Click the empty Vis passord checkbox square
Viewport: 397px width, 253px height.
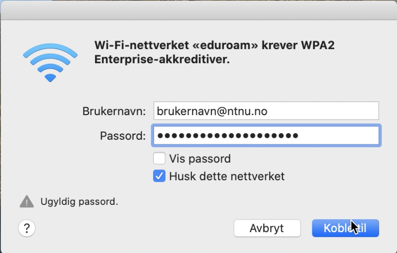pyautogui.click(x=159, y=159)
